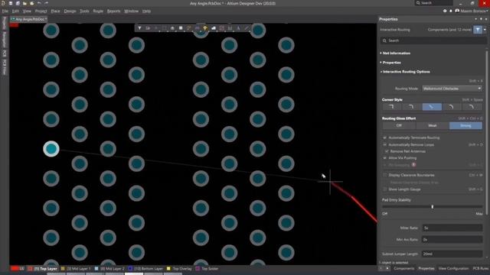Open the Routing Mode dropdown
490x275 pixels.
(452, 89)
